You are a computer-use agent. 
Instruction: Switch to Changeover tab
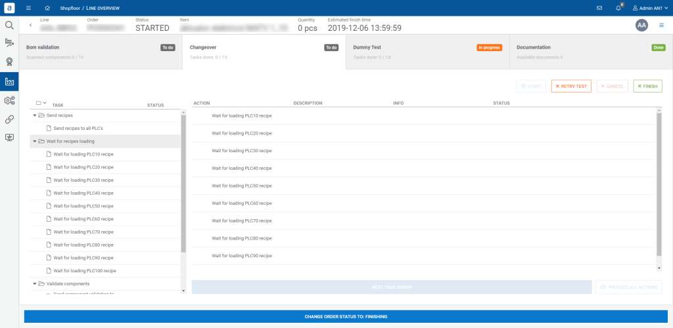coord(264,52)
